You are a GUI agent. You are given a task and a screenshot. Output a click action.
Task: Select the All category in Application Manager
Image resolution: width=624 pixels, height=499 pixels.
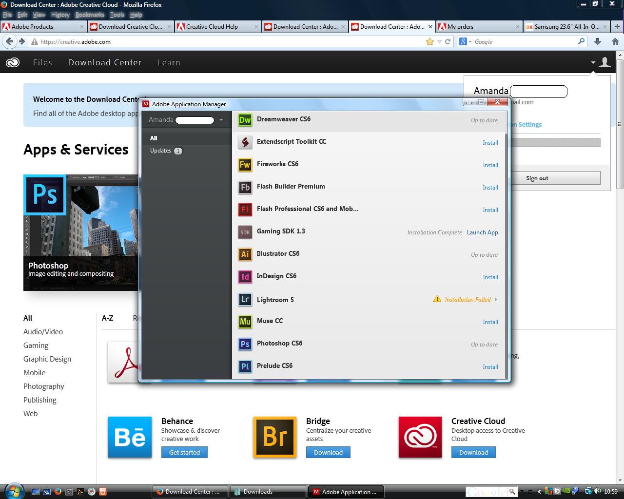click(186, 138)
